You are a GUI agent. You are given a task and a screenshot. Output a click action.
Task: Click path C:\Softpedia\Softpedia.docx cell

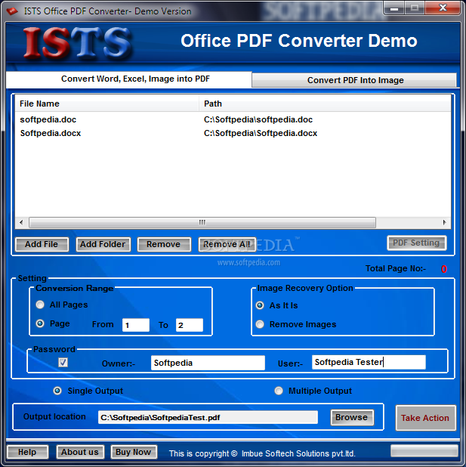point(261,133)
